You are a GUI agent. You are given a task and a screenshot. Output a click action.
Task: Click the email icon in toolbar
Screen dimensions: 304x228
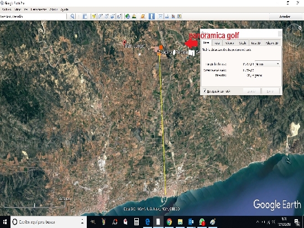(160, 17)
